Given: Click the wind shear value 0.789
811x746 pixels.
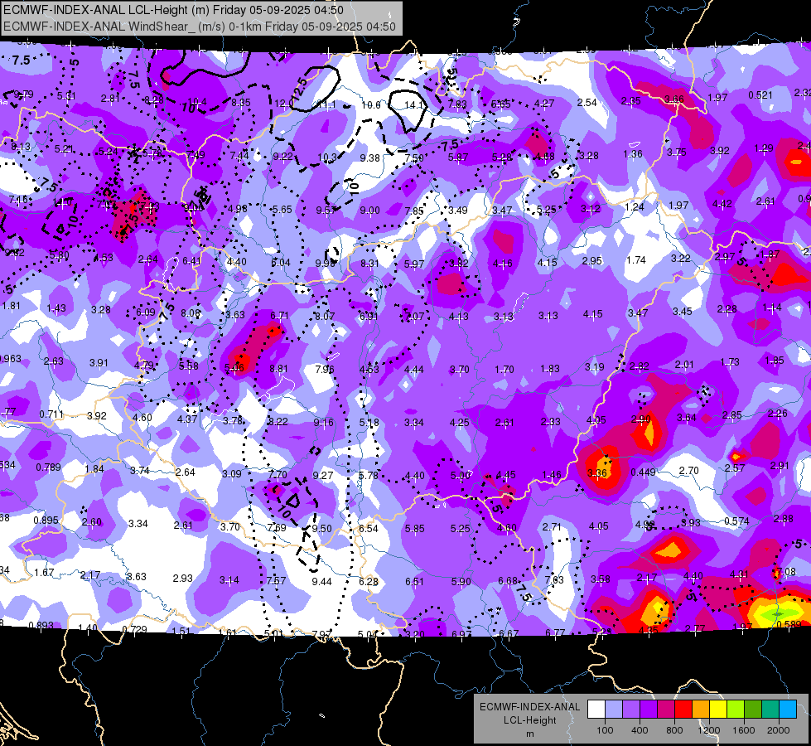Looking at the screenshot, I should coord(48,467).
